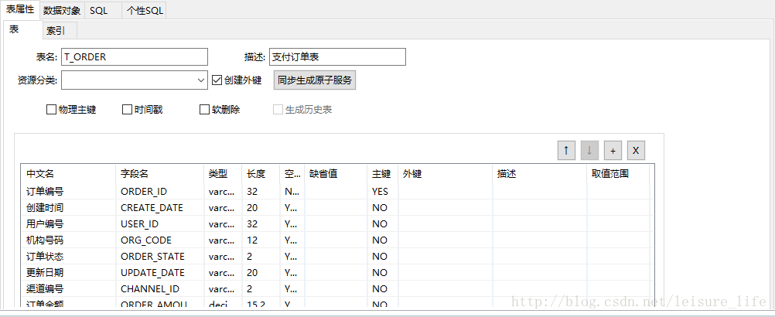Select the 订单编号 row
Viewport: 775px width, 317px height.
click(x=337, y=191)
